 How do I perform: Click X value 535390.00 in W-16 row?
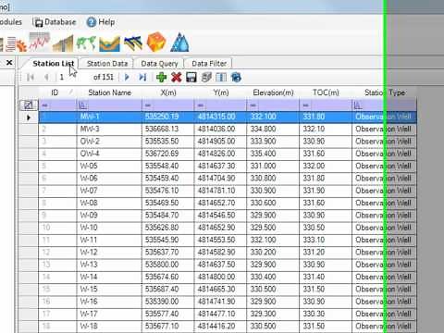tap(168, 302)
